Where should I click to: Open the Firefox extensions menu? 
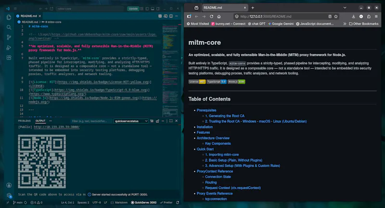(x=369, y=16)
